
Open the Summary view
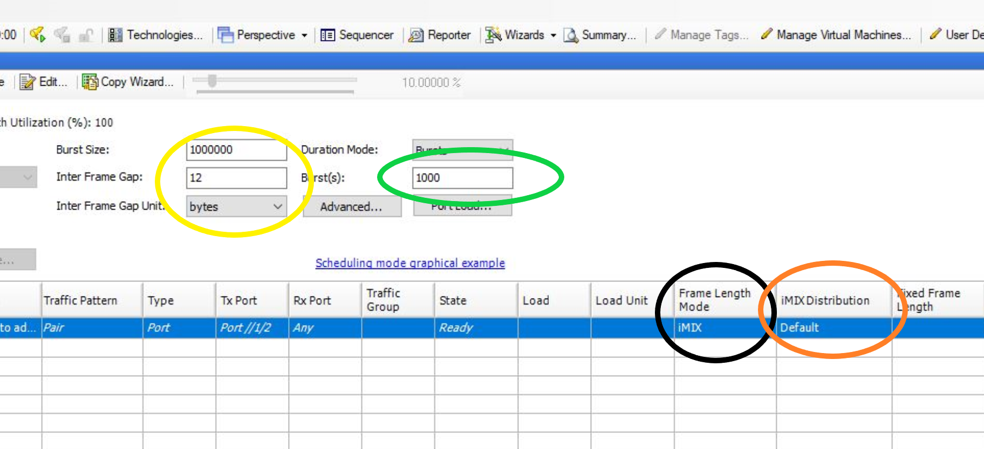tap(600, 35)
